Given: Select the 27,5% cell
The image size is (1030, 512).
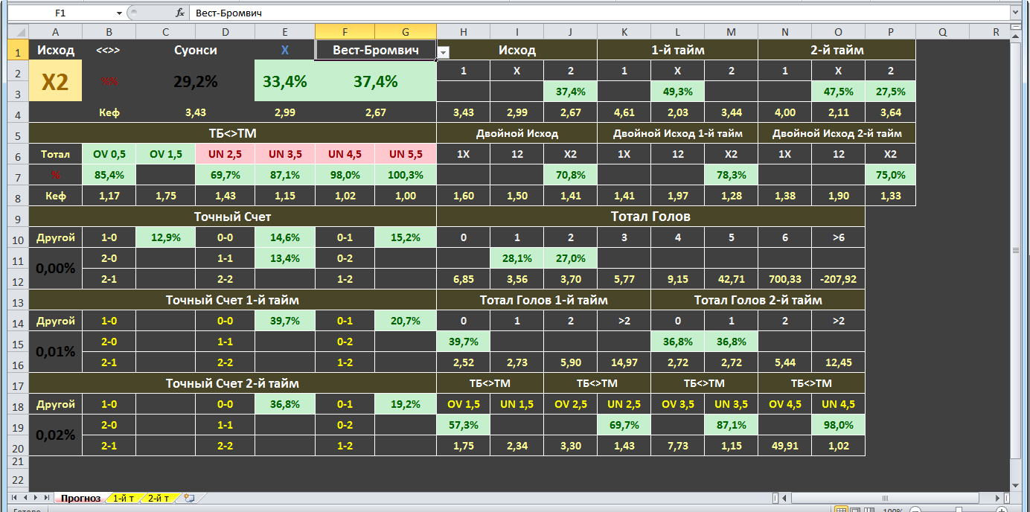Looking at the screenshot, I should click(891, 92).
